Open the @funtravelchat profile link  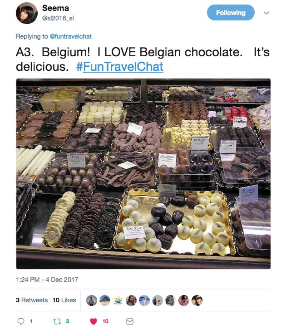(70, 36)
